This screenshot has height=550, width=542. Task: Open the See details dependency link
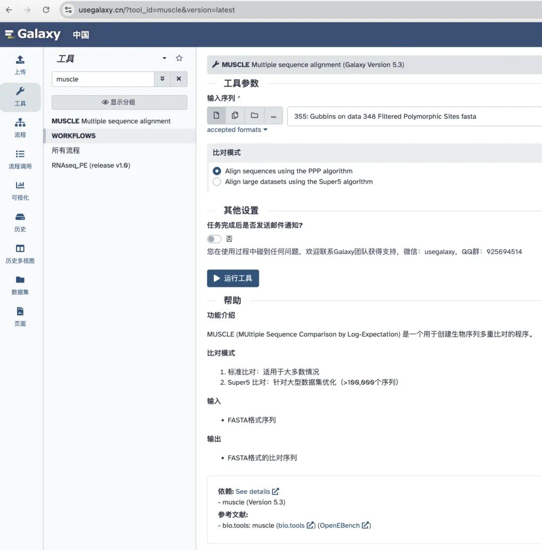click(253, 491)
